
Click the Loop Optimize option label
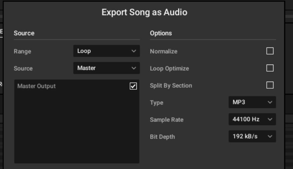tap(169, 69)
